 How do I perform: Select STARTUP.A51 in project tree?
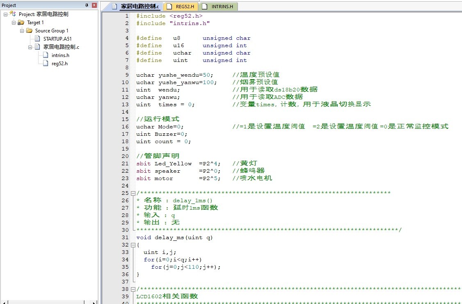(57, 39)
